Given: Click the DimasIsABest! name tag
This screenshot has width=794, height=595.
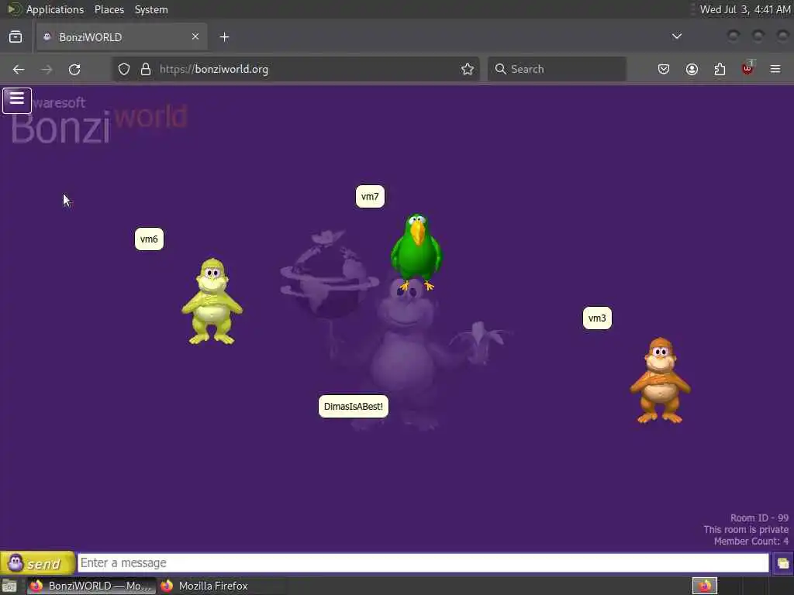Looking at the screenshot, I should tap(354, 407).
